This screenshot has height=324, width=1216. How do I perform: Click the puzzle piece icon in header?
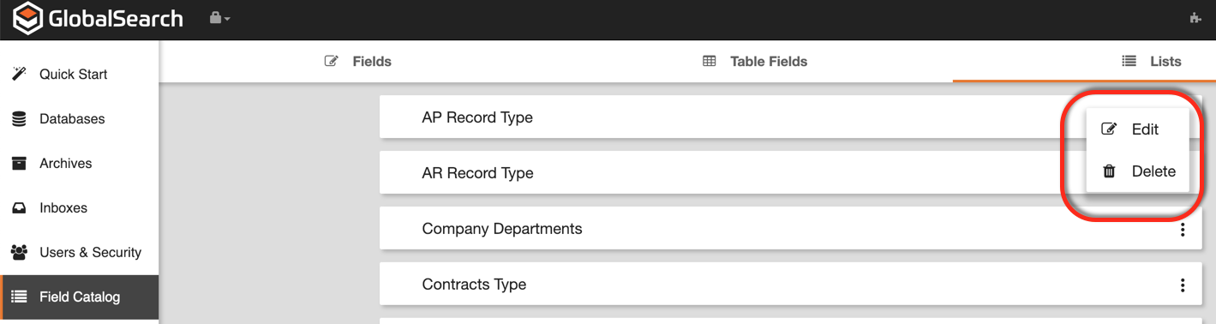(x=1196, y=18)
